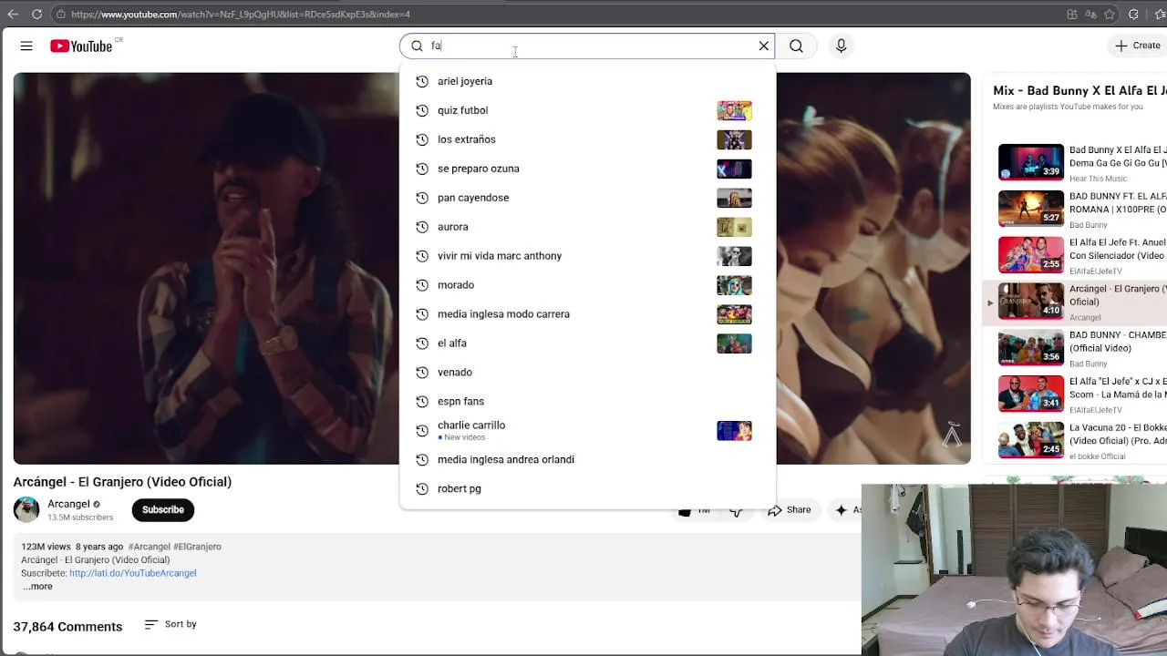This screenshot has width=1167, height=656.
Task: Click the browser address bar URL
Action: click(x=241, y=15)
